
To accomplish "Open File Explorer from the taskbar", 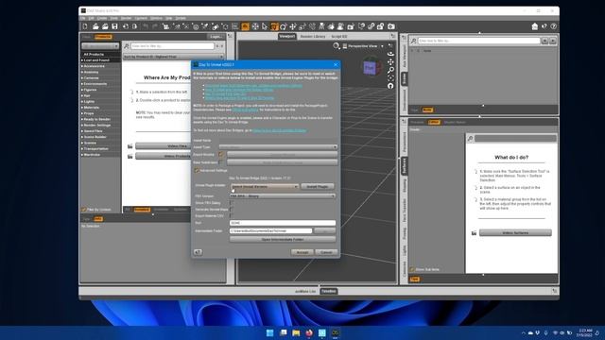I will [x=296, y=332].
